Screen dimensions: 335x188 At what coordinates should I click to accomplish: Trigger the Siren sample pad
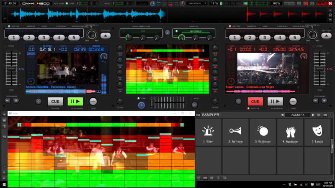[208, 132]
